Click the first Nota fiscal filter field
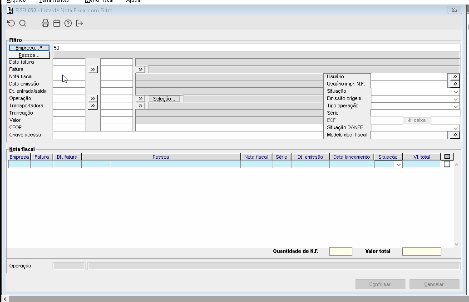This screenshot has height=302, width=469. coord(69,77)
